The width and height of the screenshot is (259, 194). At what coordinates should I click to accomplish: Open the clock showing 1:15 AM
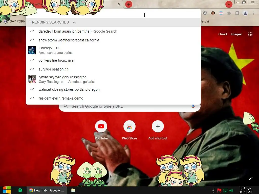coord(245,190)
